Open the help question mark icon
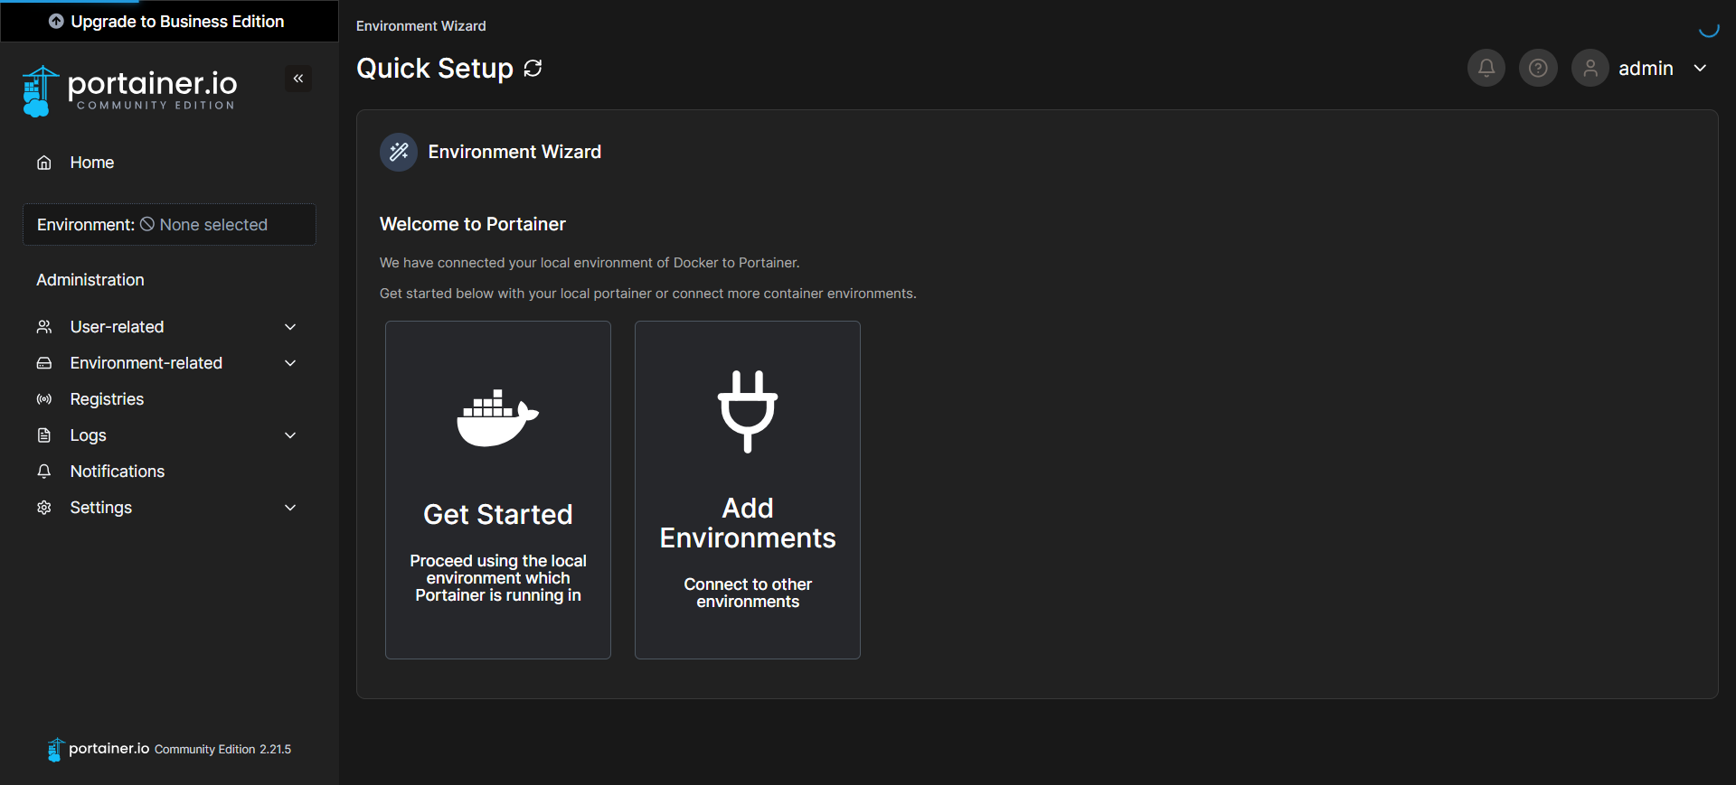 1538,68
